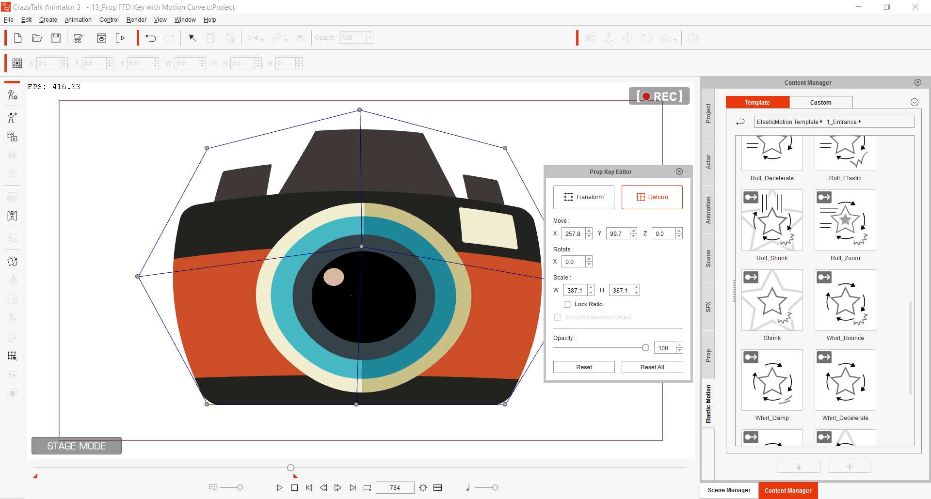931x499 pixels.
Task: Enable the Lock Ratio checkbox
Action: pos(567,304)
